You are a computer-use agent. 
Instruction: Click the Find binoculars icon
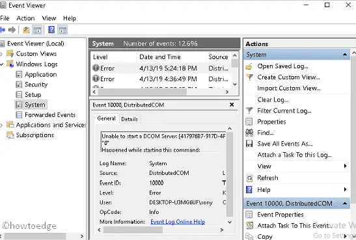249,133
